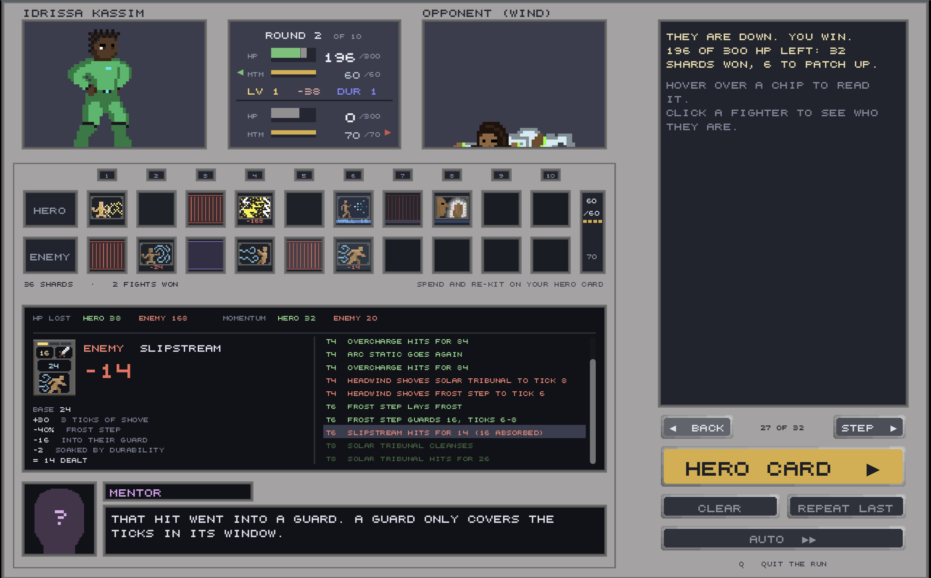Select the enemy chip showing -24
Image resolution: width=931 pixels, height=578 pixels.
tap(156, 255)
